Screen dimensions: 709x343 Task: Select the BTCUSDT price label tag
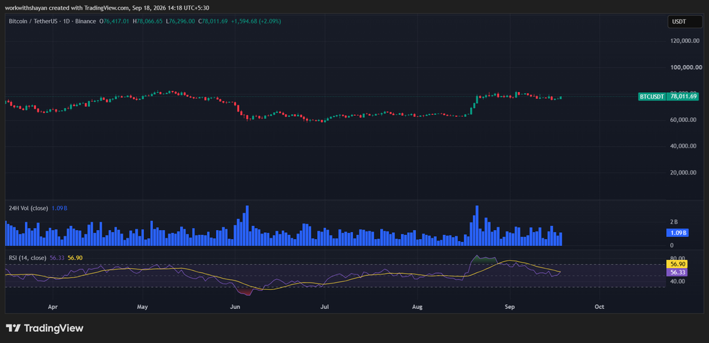652,96
